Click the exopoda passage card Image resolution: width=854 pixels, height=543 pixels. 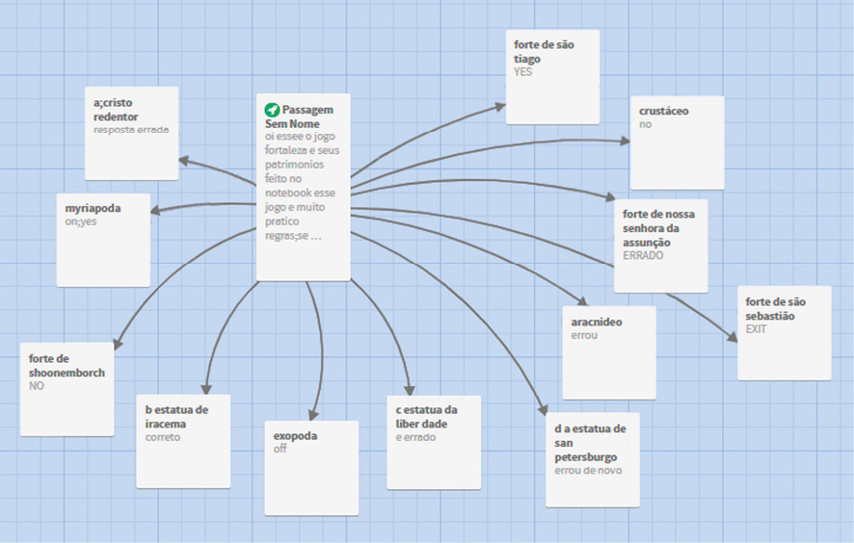pyautogui.click(x=311, y=467)
